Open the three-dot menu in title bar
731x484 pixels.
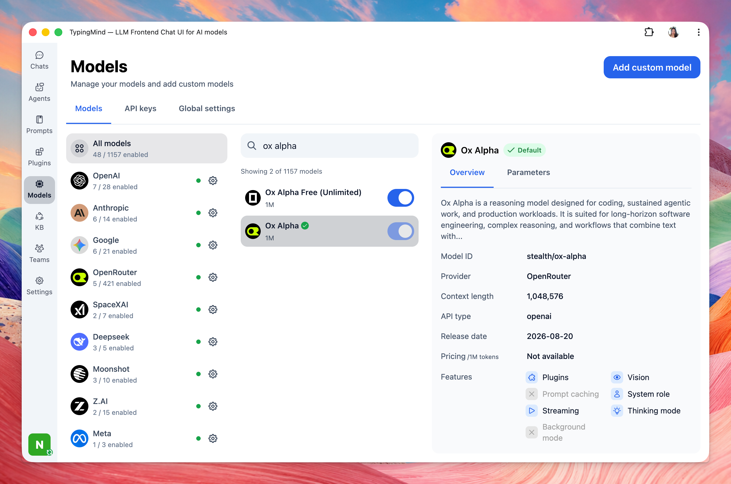click(698, 32)
